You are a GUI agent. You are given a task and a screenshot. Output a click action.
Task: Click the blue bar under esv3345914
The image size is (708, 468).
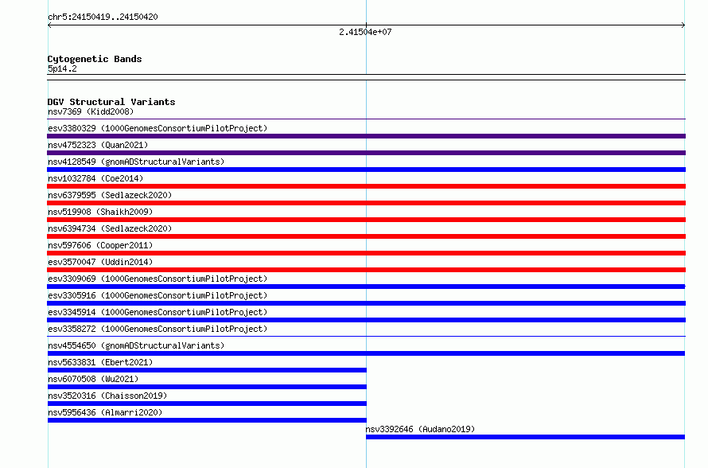point(366,320)
